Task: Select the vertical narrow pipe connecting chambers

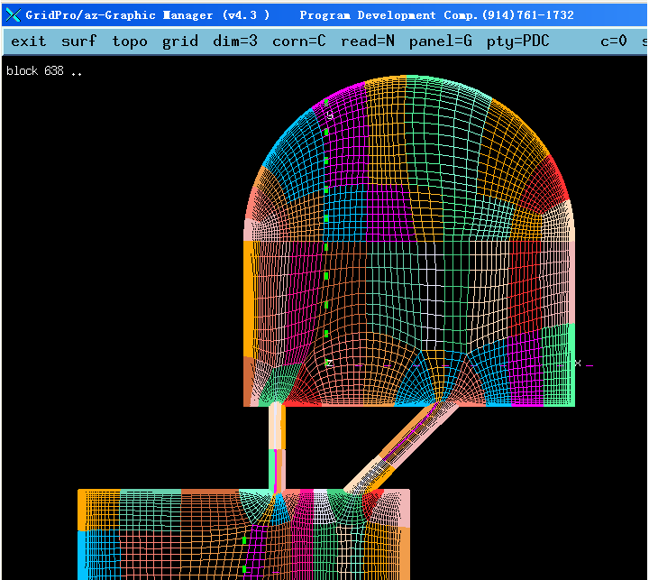Action: (277, 447)
